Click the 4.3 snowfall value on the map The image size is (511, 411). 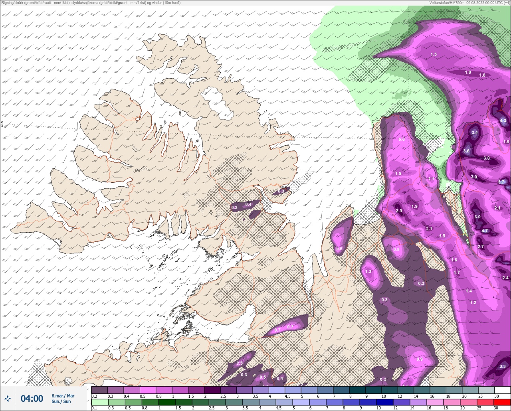(x=503, y=121)
